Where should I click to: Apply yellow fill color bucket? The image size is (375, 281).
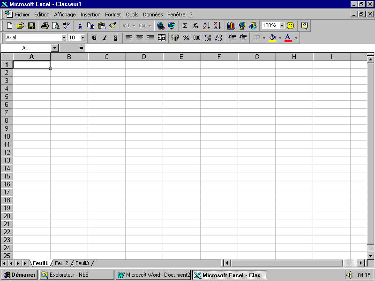tap(272, 38)
